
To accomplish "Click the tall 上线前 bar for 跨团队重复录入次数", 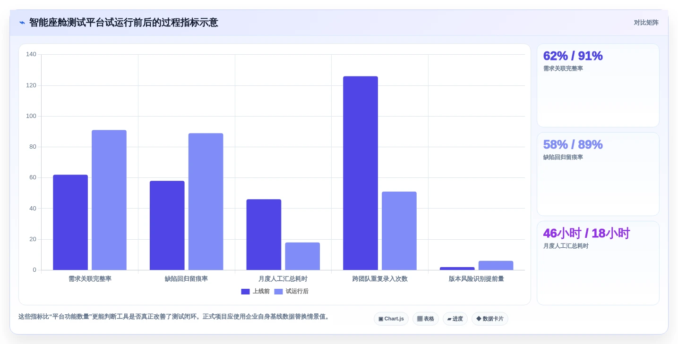I will 360,173.
